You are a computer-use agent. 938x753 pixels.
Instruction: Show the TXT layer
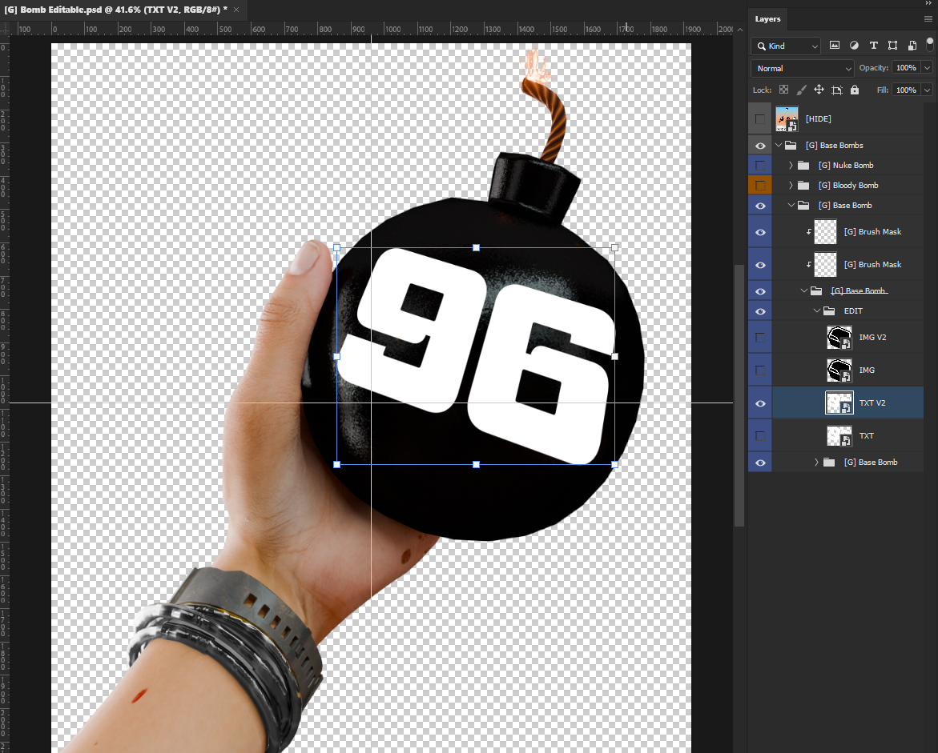pos(759,435)
